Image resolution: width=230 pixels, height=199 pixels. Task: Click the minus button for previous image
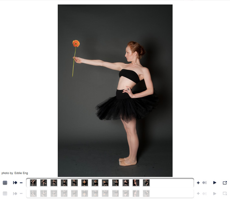pos(21,183)
